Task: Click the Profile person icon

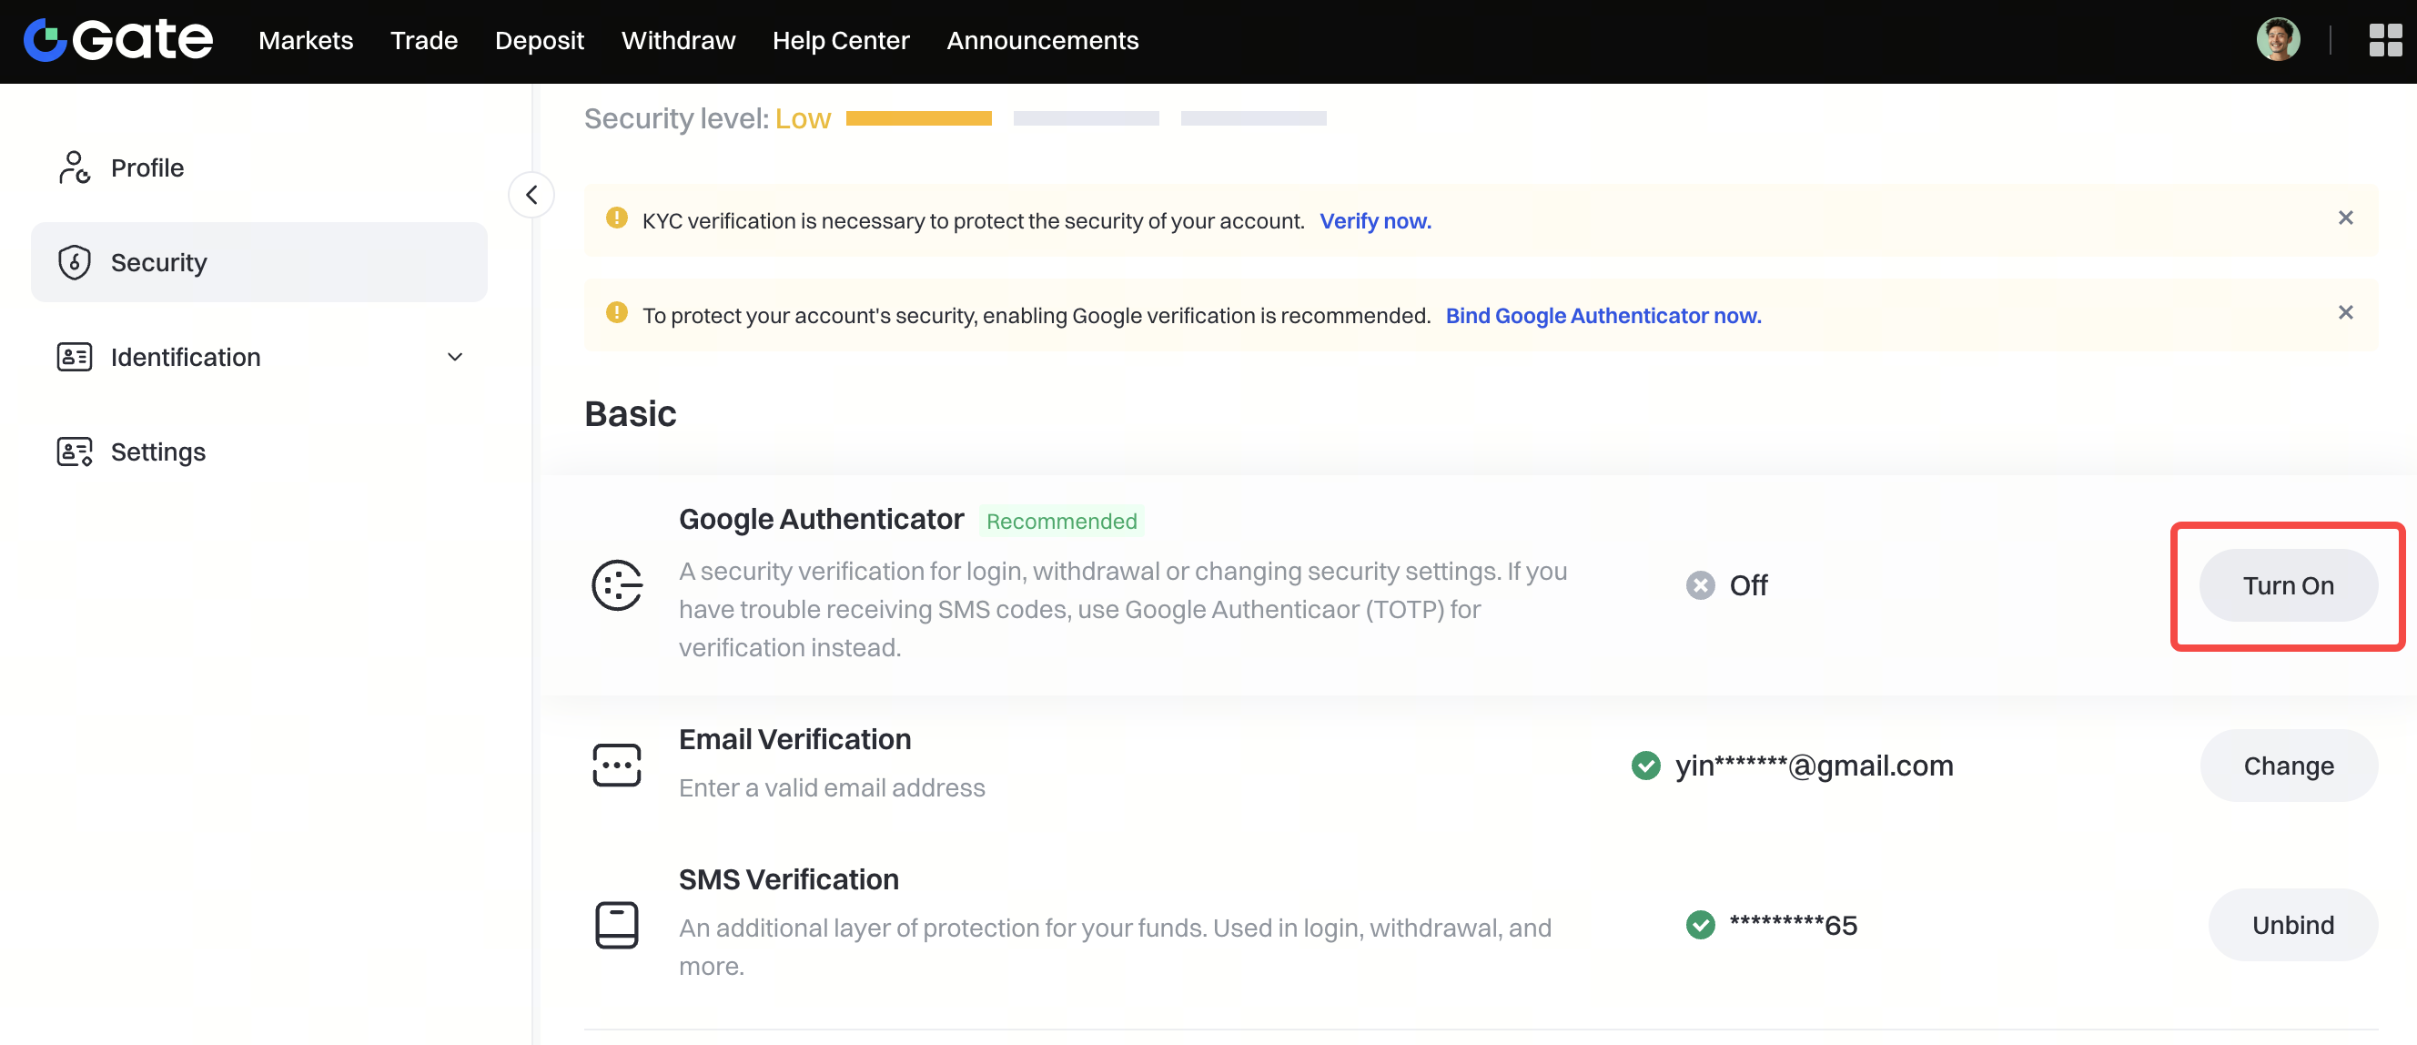Action: (x=73, y=168)
